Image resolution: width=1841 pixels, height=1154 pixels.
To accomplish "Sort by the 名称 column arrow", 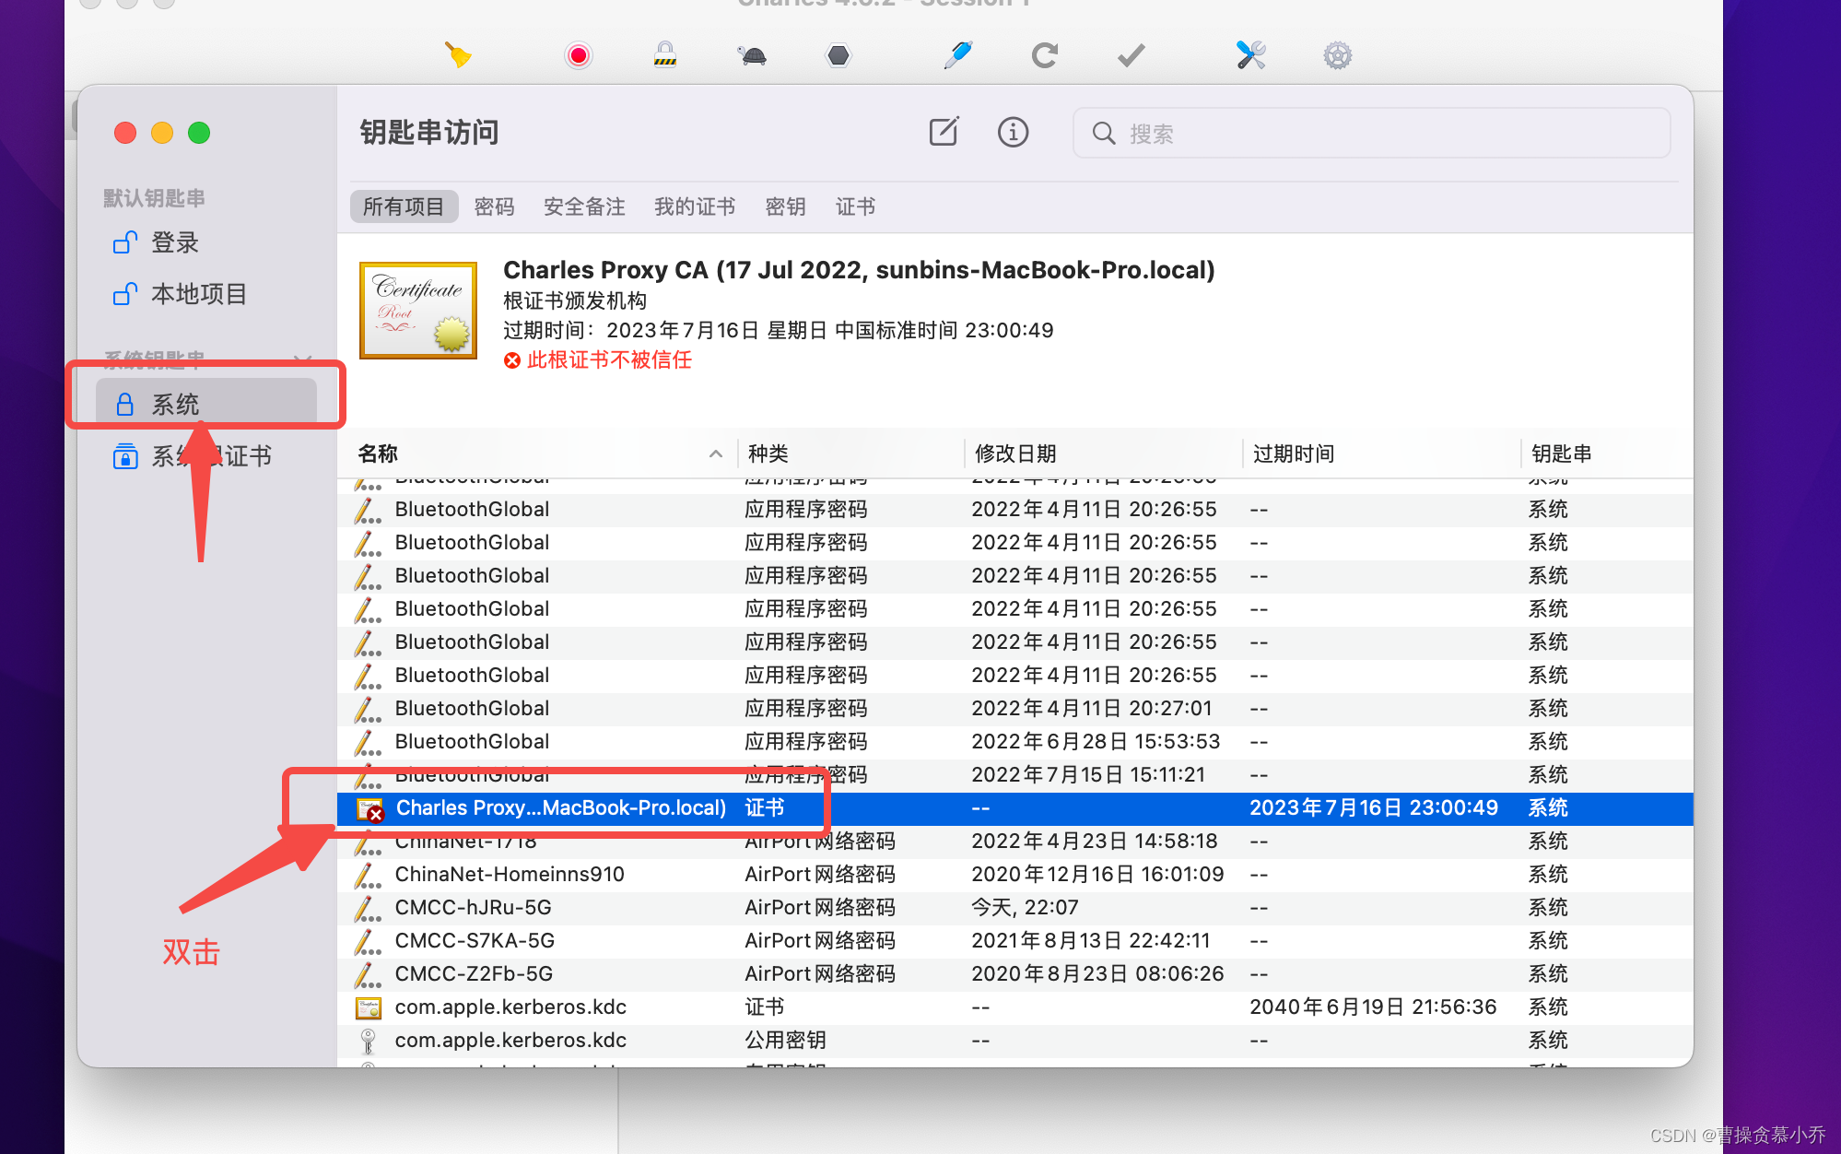I will (x=716, y=453).
